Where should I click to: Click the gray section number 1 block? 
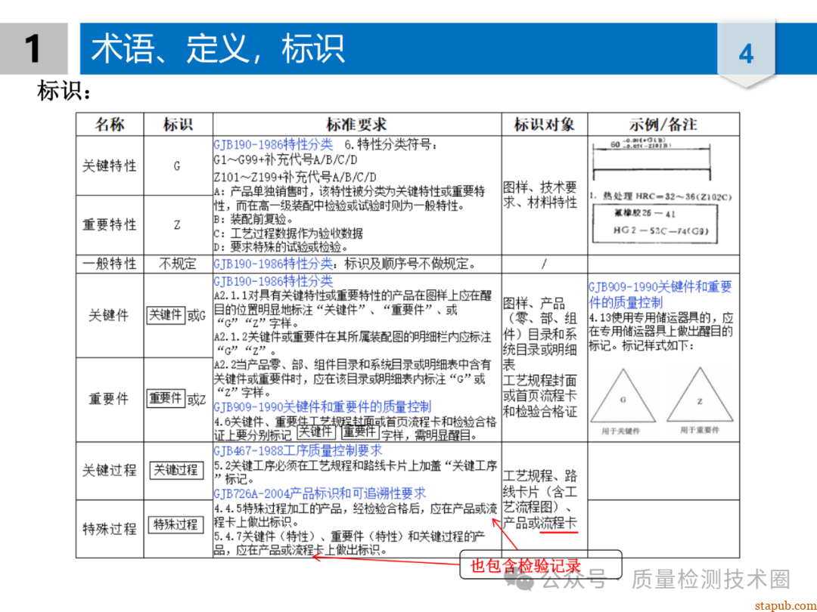[x=33, y=49]
